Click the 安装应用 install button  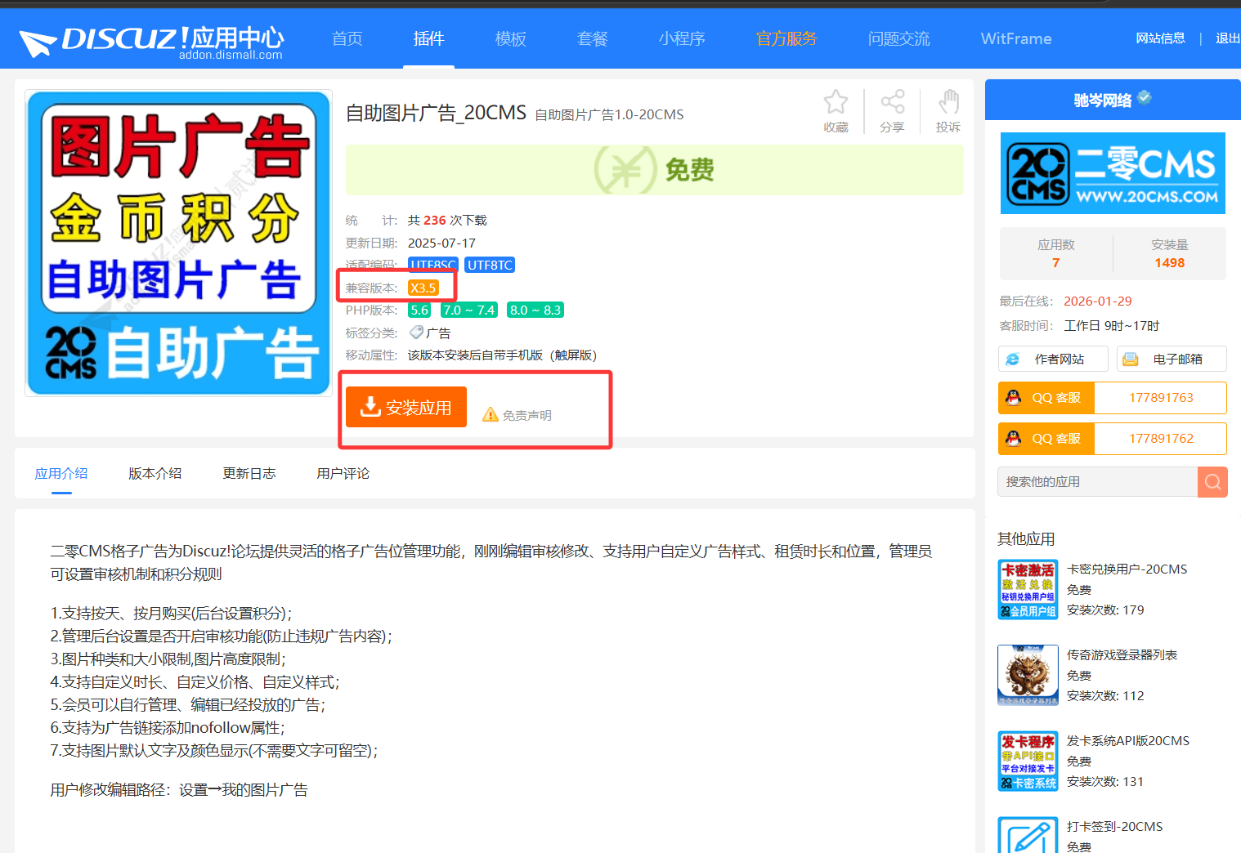[406, 407]
